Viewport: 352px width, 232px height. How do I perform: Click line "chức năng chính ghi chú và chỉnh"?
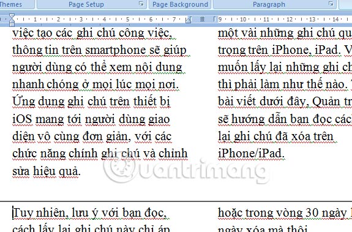(x=100, y=154)
